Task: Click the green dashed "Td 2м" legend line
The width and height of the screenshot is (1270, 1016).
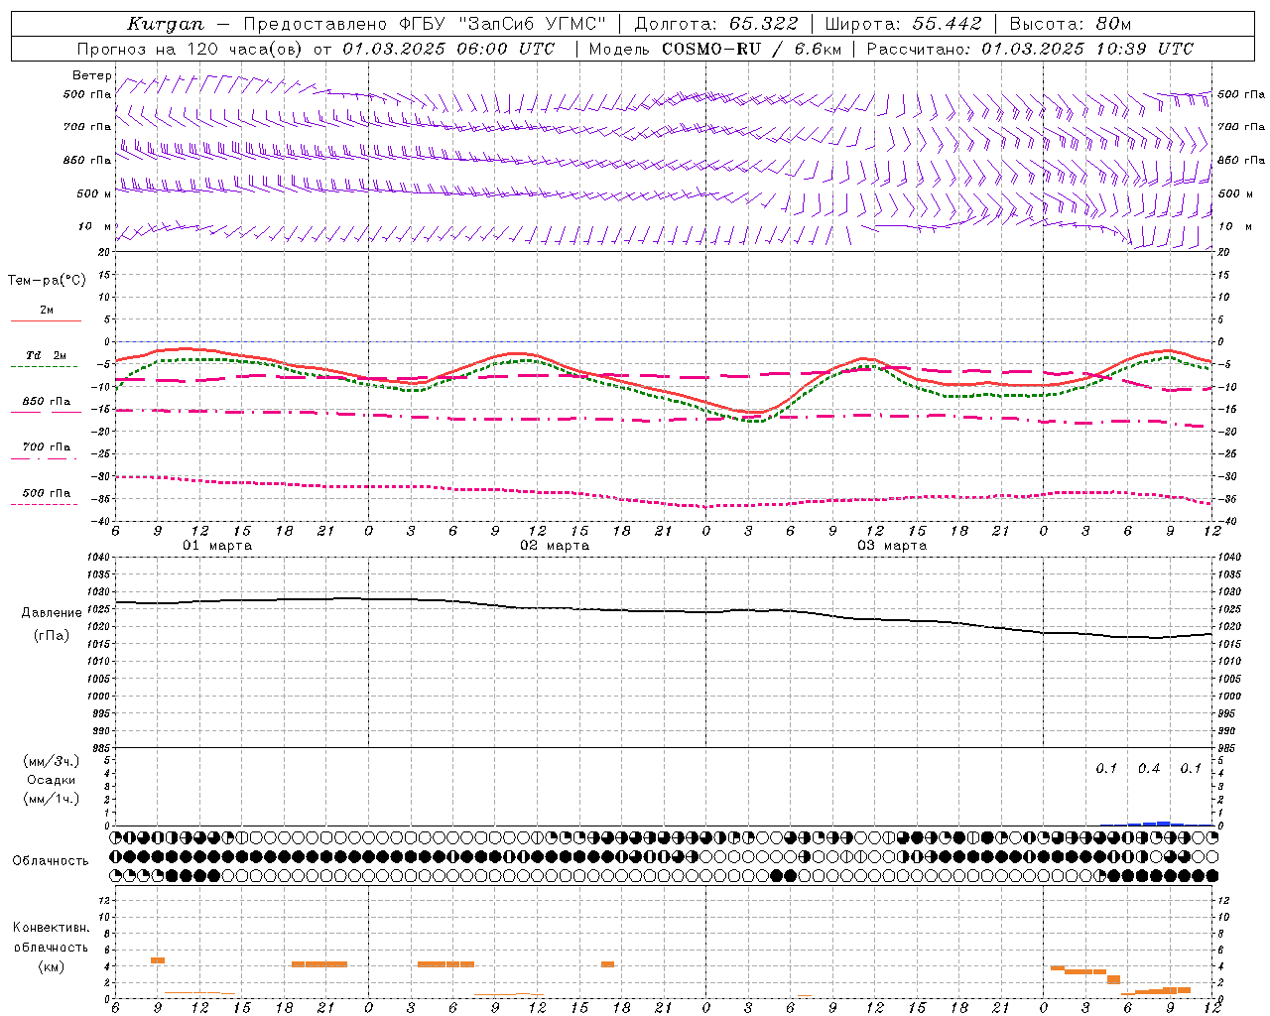Action: (44, 367)
